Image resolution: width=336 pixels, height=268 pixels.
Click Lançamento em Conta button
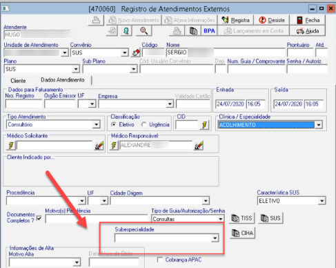click(x=253, y=31)
